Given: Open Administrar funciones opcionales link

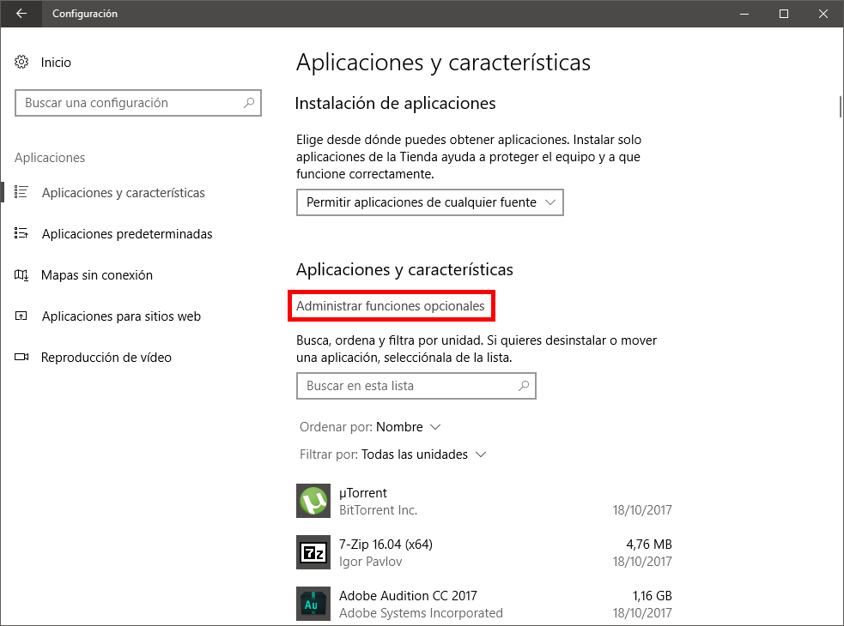Looking at the screenshot, I should pos(390,306).
